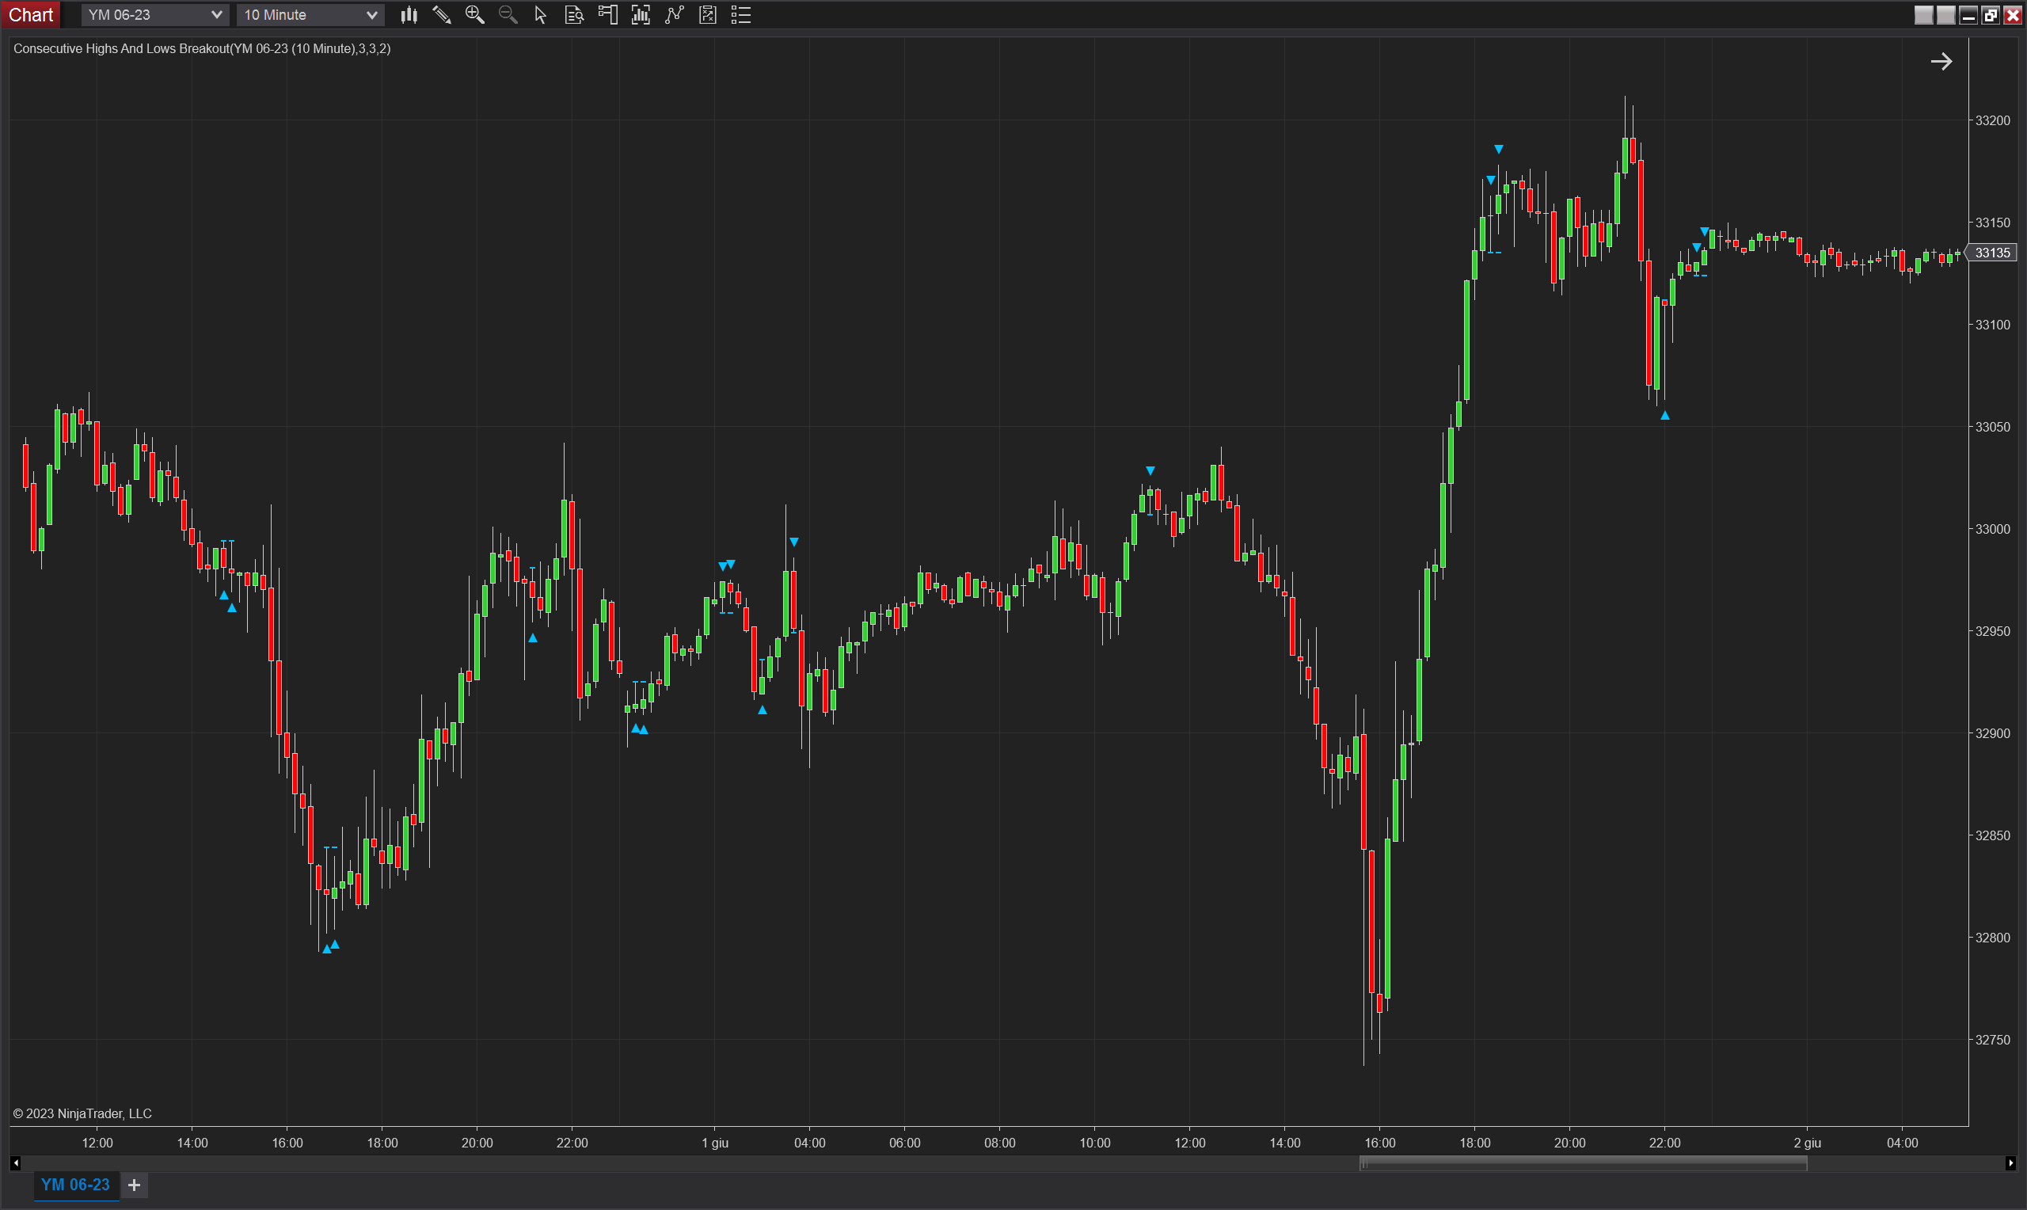Select the YM 06-23 chart tab
2027x1210 pixels.
coord(75,1185)
